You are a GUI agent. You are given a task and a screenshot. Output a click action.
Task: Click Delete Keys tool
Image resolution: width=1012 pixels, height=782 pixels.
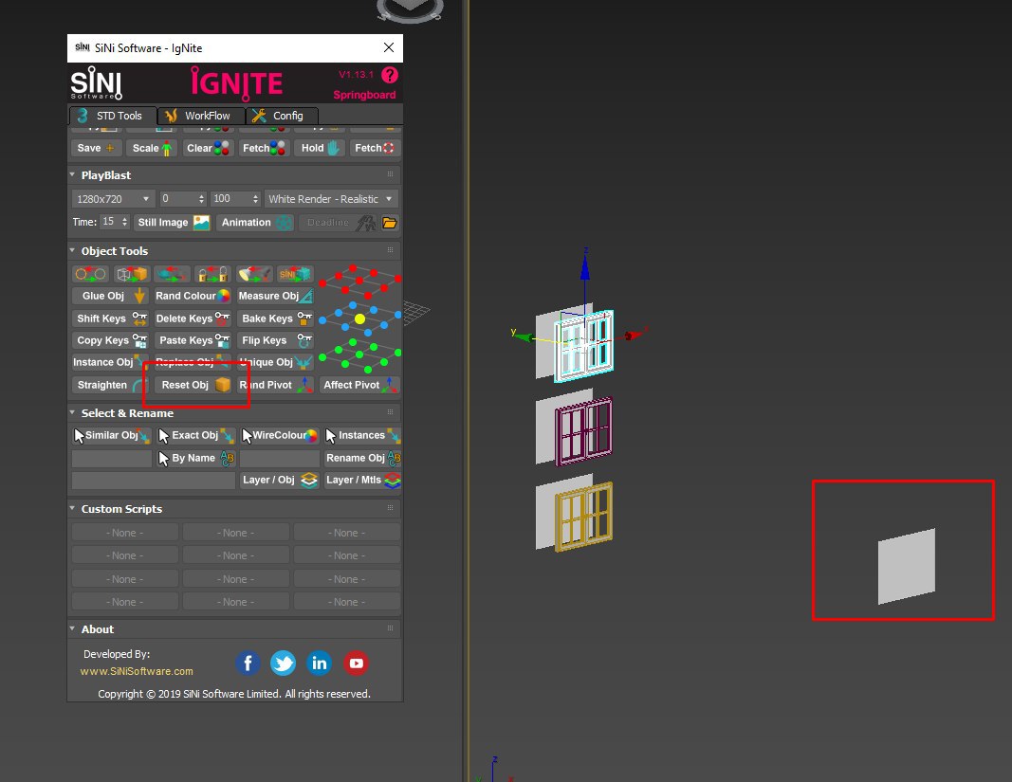point(193,318)
